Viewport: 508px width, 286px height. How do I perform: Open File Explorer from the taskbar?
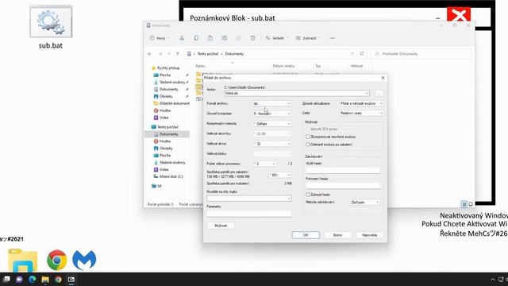pos(45,280)
